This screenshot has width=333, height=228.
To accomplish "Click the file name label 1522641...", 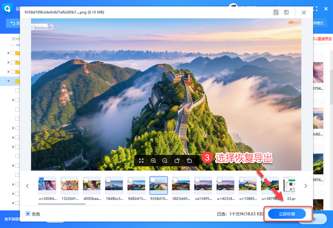I will pos(70,198).
